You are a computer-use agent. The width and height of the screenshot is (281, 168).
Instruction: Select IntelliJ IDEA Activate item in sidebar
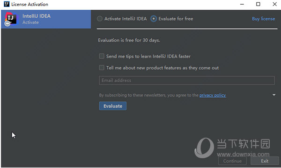tap(46, 19)
